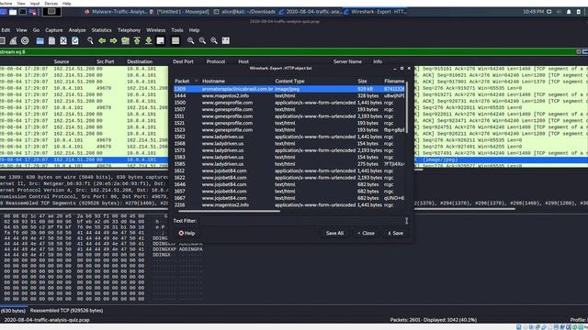Sort export list by Packet column header
588x330 pixels.
pyautogui.click(x=187, y=82)
